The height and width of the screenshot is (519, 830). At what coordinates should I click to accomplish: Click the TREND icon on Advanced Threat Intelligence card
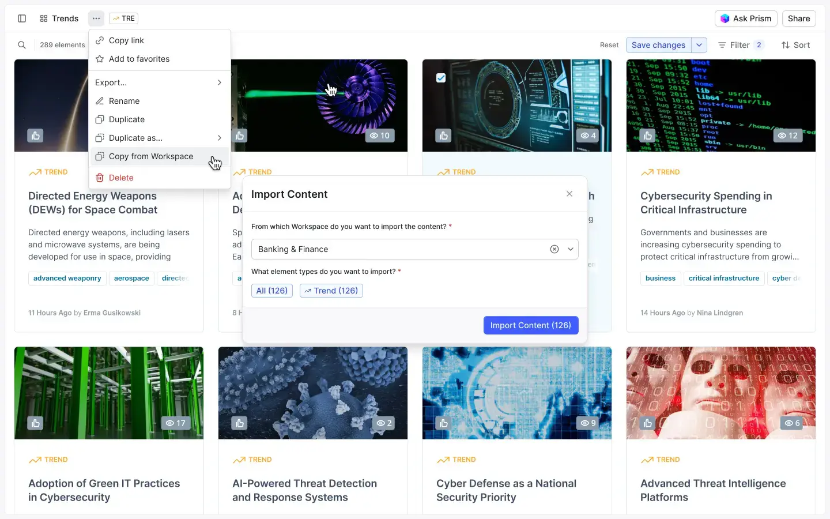coord(647,460)
